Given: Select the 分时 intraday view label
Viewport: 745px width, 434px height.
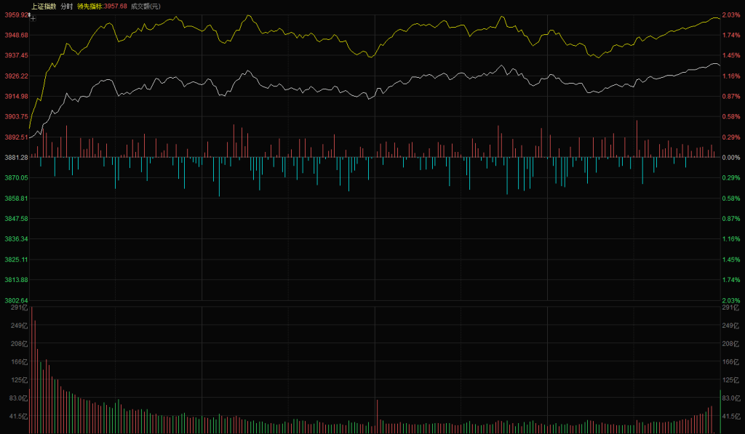Looking at the screenshot, I should 66,6.
